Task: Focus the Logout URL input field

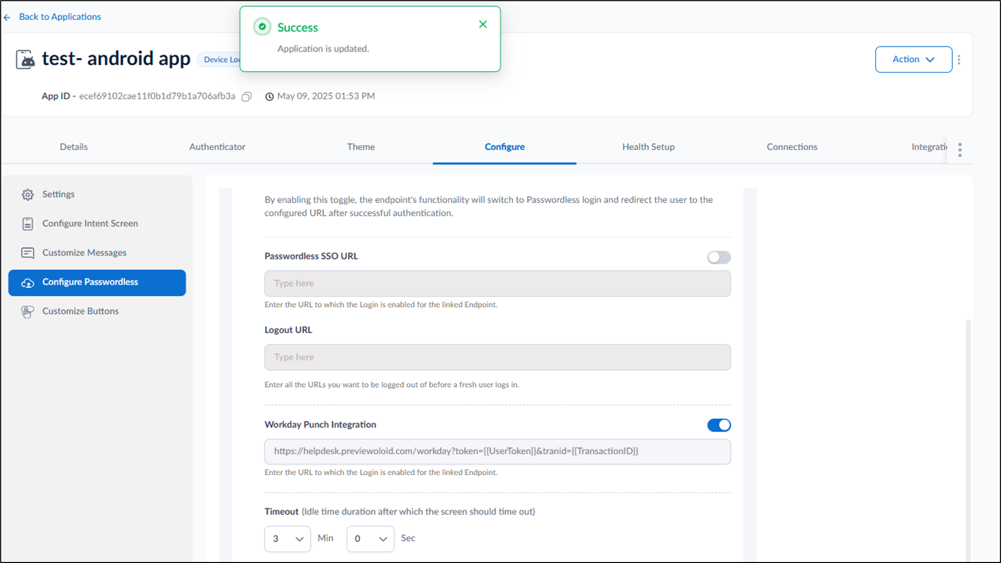Action: (x=498, y=357)
